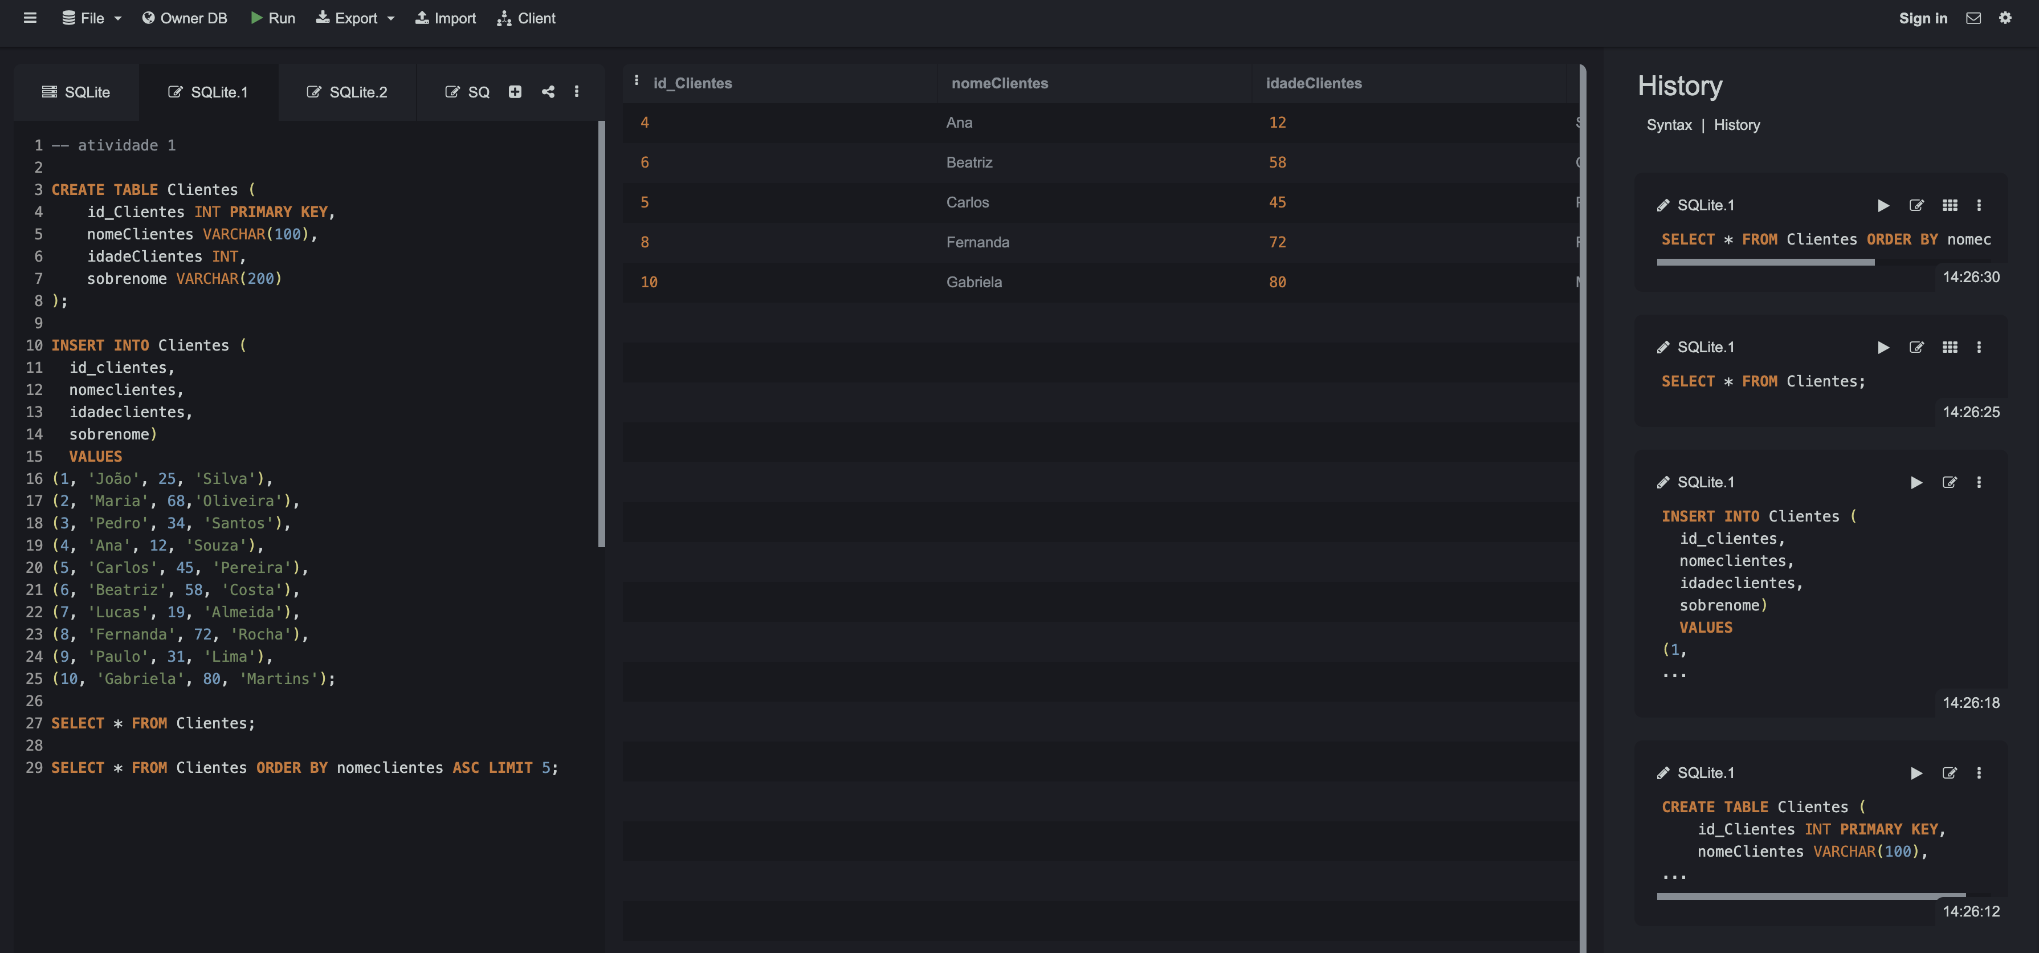This screenshot has width=2039, height=953.
Task: Open results table options dots menu
Action: [x=637, y=81]
